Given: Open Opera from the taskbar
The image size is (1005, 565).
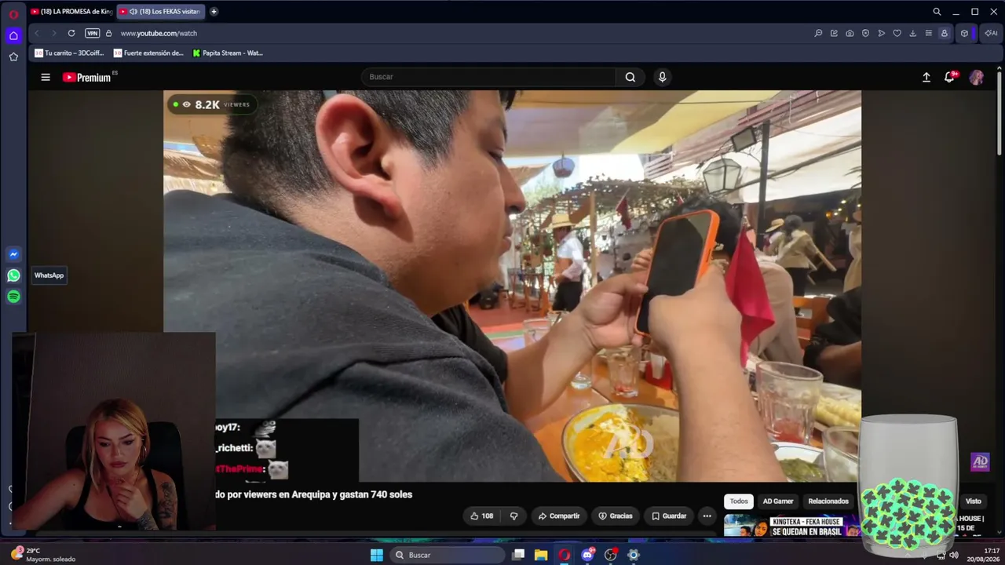Looking at the screenshot, I should click(x=565, y=555).
